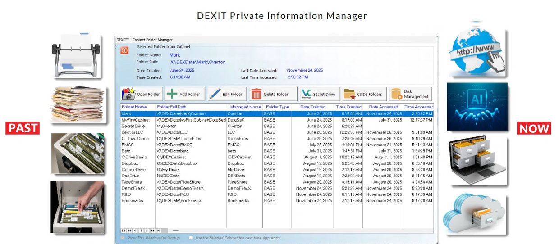Add a new folder with the green plus
This screenshot has height=244, width=559.
(185, 94)
